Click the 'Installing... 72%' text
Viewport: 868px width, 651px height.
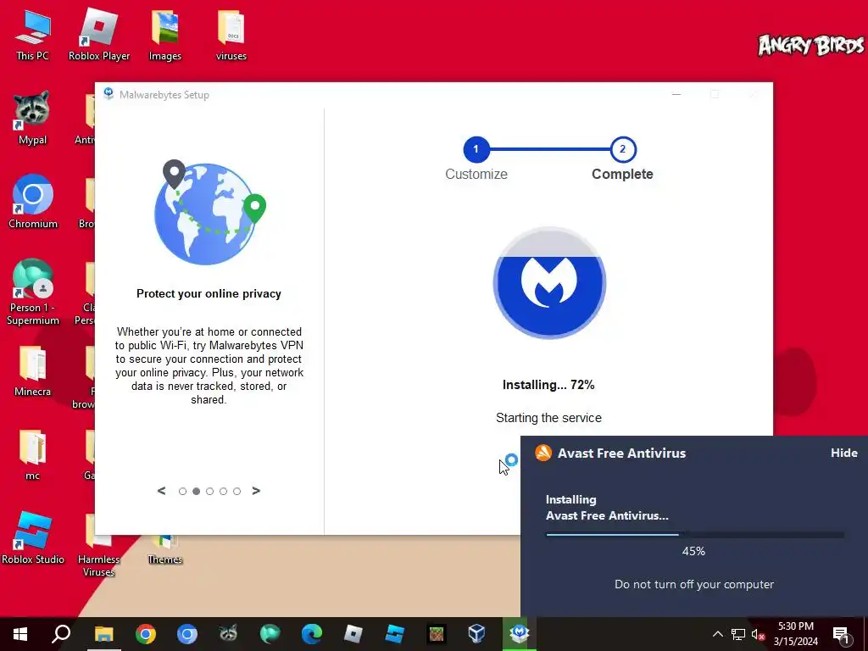[x=548, y=385]
